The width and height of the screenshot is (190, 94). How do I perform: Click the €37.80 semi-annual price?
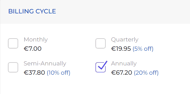34,73
